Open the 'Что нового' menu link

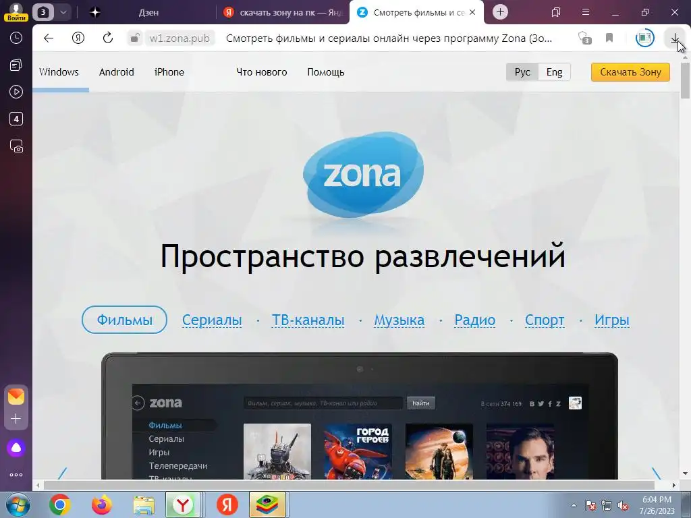(261, 72)
